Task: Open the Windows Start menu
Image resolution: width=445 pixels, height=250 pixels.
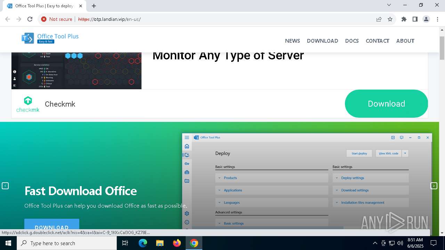Action: [x=8, y=243]
